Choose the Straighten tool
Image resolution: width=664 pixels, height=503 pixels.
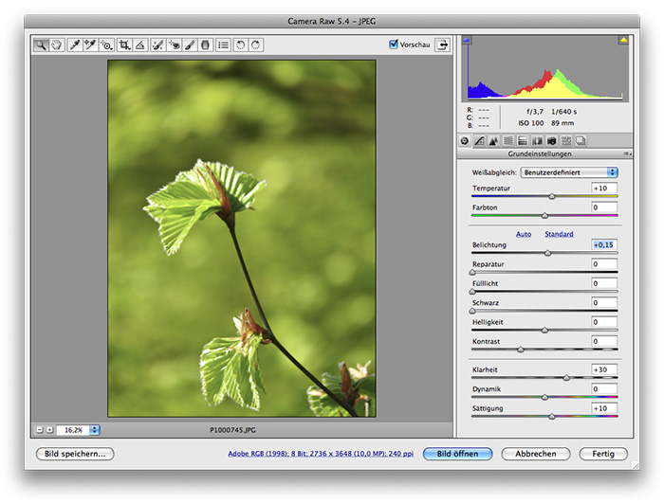click(x=139, y=45)
